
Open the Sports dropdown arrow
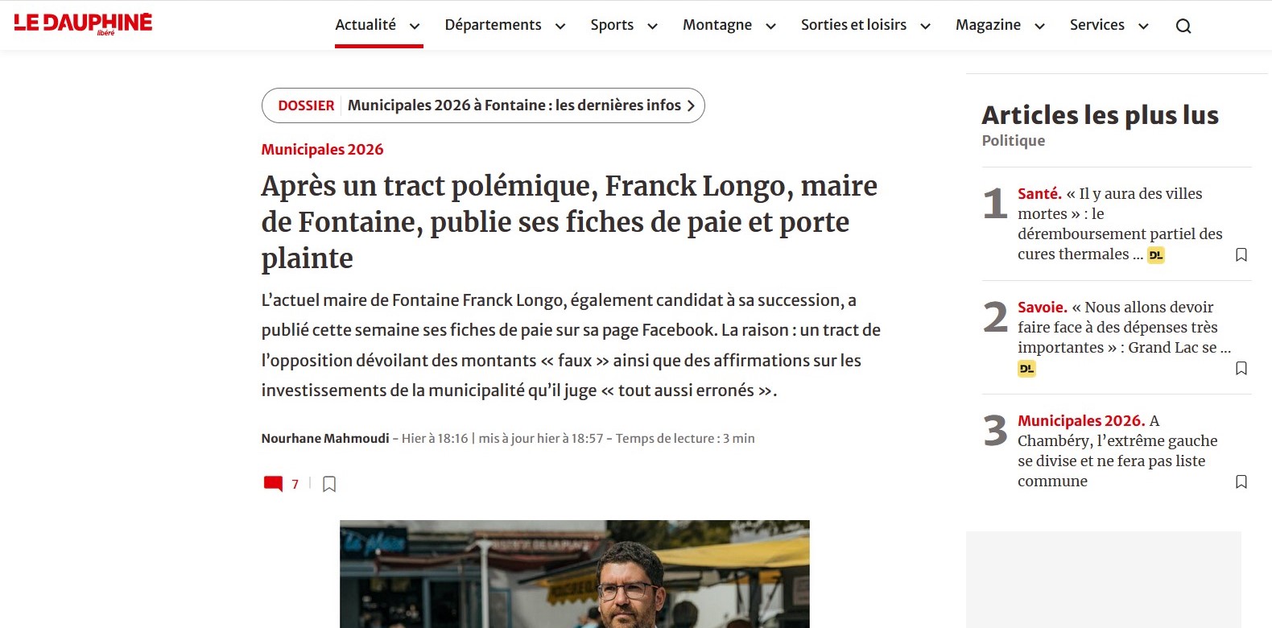pyautogui.click(x=652, y=27)
